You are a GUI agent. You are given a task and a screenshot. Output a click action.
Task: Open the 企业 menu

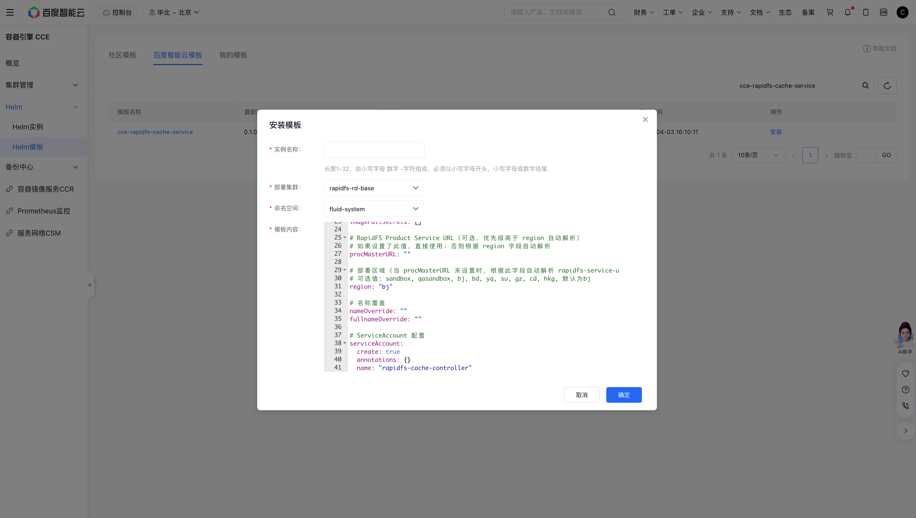click(702, 12)
